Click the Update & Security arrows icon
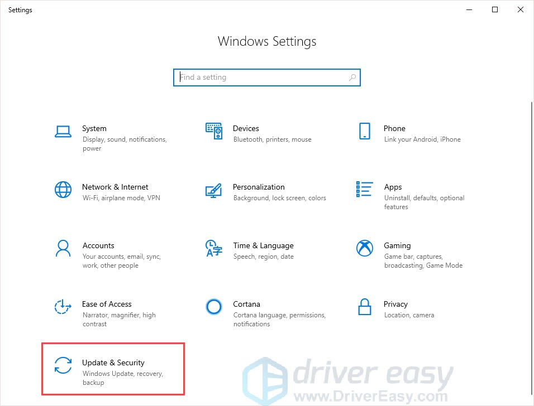534x406 pixels. [x=63, y=365]
